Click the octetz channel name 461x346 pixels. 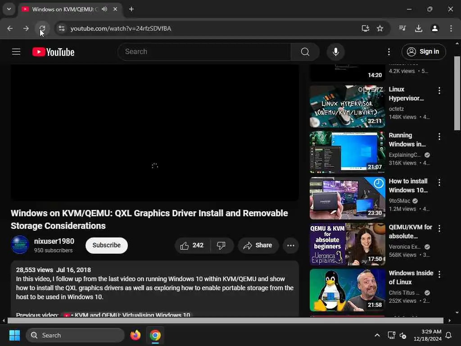point(396,109)
